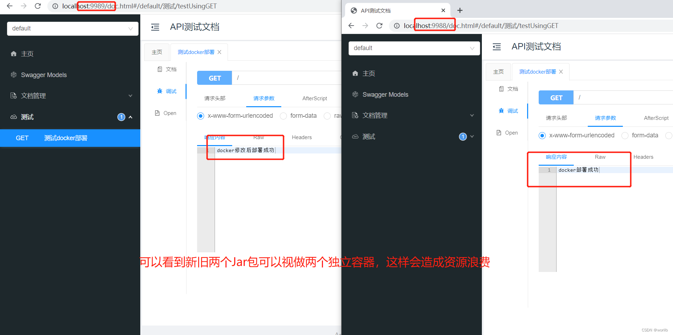This screenshot has height=335, width=673.
Task: Expand 文档管理 chevron in left sidebar
Action: [x=130, y=96]
